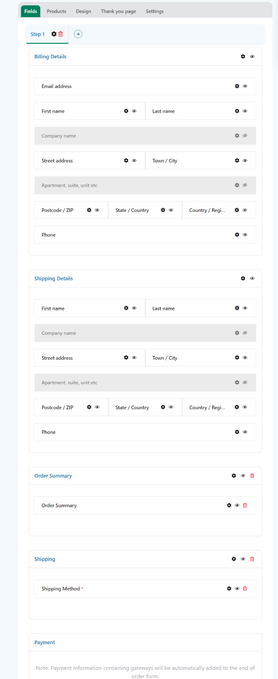The height and width of the screenshot is (679, 278).
Task: Open Shipping Details section settings gear
Action: click(x=243, y=278)
